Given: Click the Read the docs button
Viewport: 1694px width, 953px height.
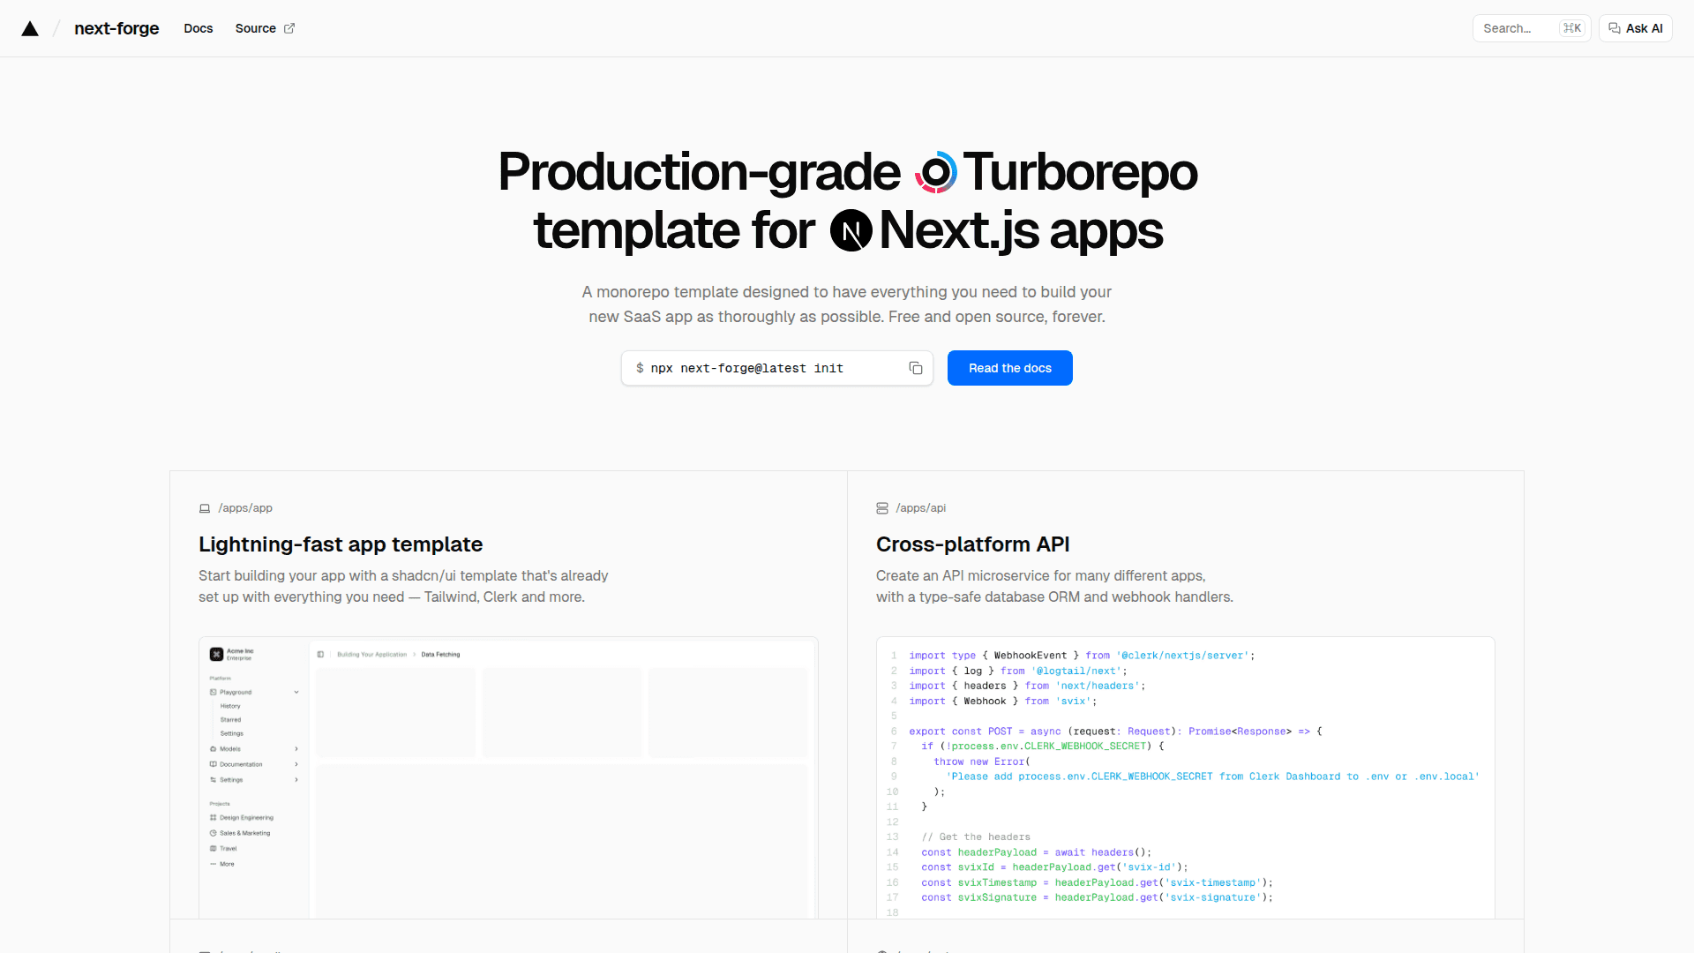Looking at the screenshot, I should 1010,368.
